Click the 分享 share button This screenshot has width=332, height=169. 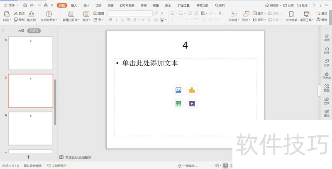[x=288, y=5]
